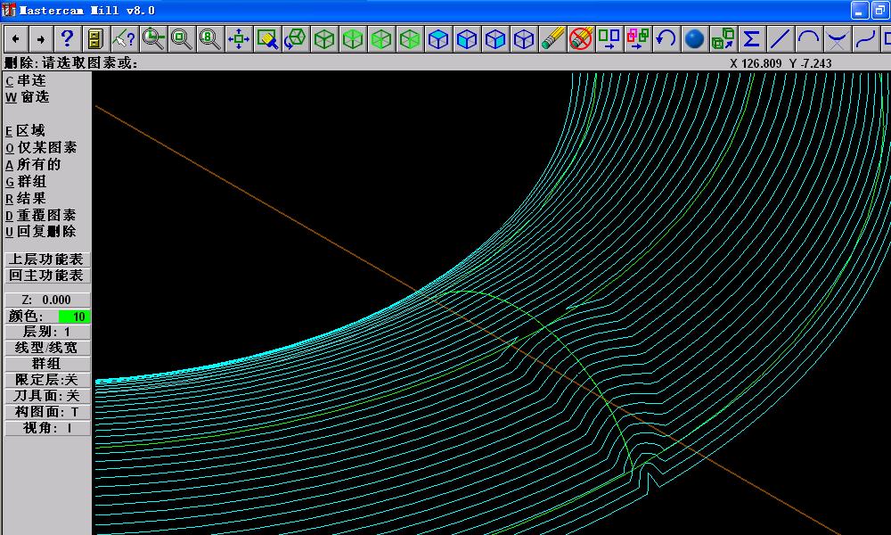This screenshot has width=891, height=535.
Task: Select the Fillet tool icon
Action: [x=837, y=38]
